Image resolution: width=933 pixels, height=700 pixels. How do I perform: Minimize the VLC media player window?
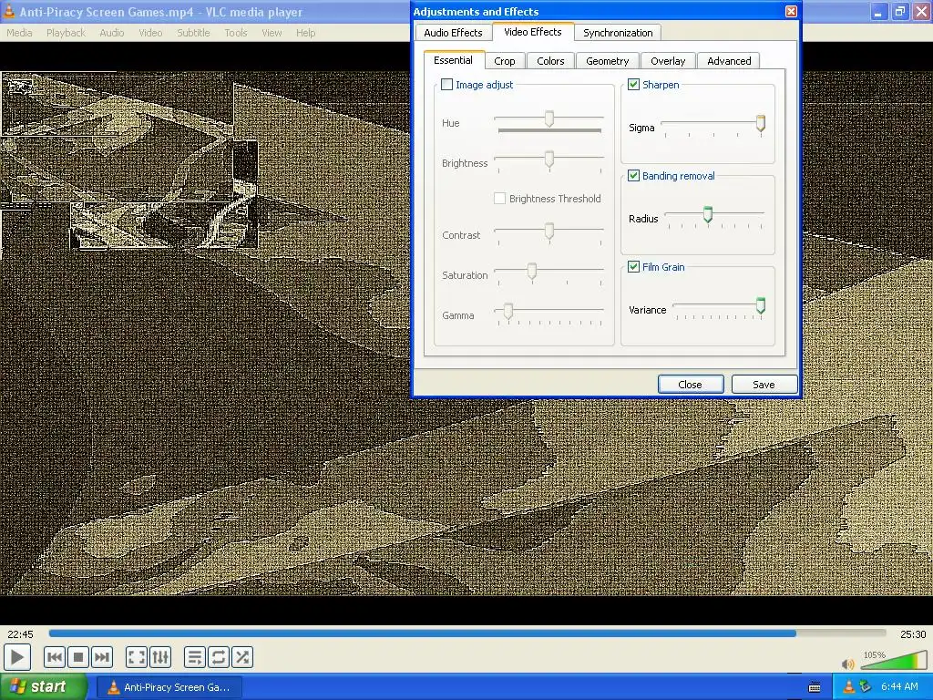coord(879,11)
